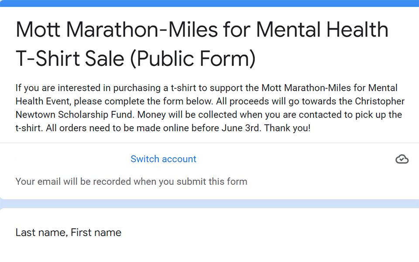This screenshot has height=262, width=419.
Task: Click the "If you are interested" opening sentence
Action: click(62, 88)
